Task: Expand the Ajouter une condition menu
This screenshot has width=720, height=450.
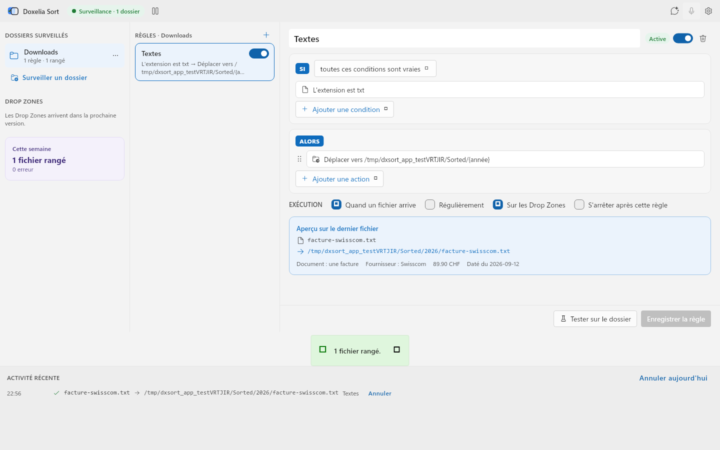Action: 344,109
